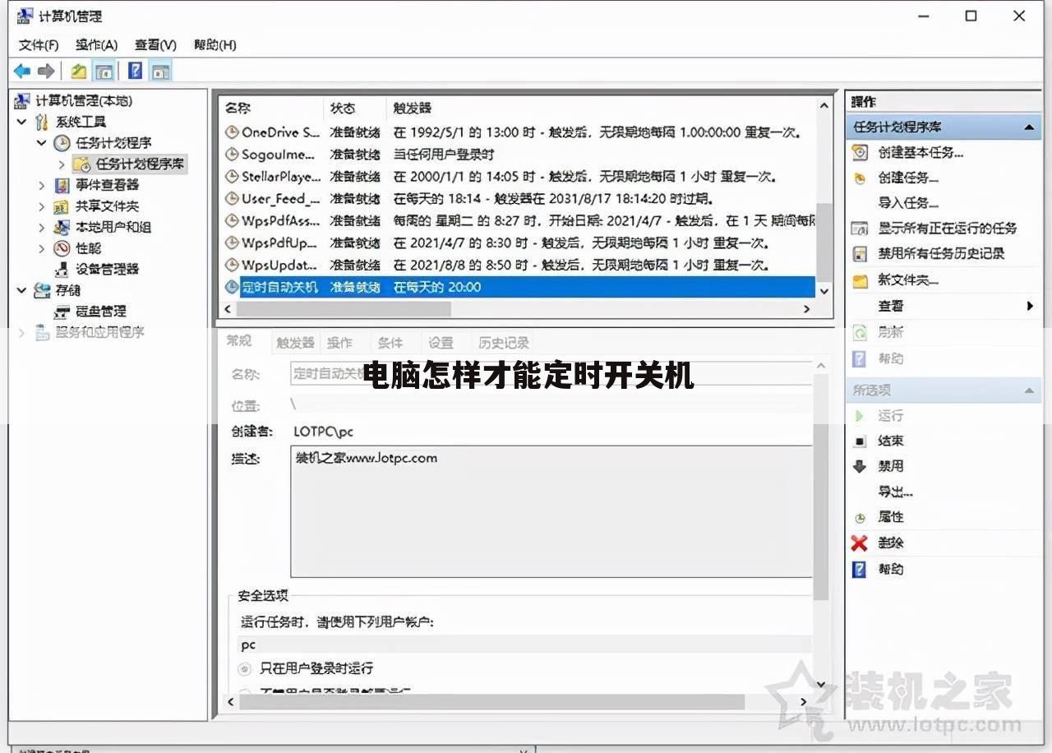Collapse the 任务计划程序库 actions section chevron
This screenshot has width=1052, height=753.
pyautogui.click(x=1029, y=126)
